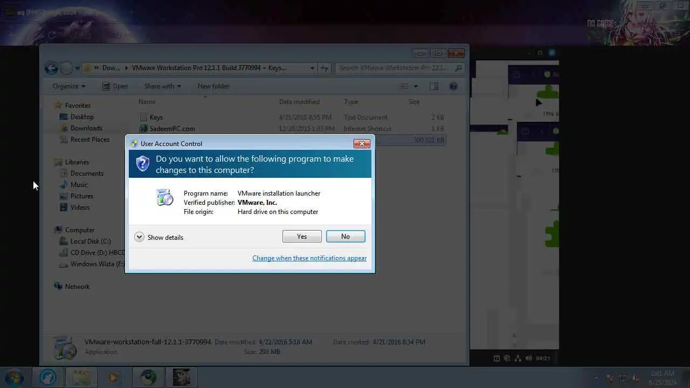Select Network in the navigation pane
The width and height of the screenshot is (690, 388).
coord(77,287)
